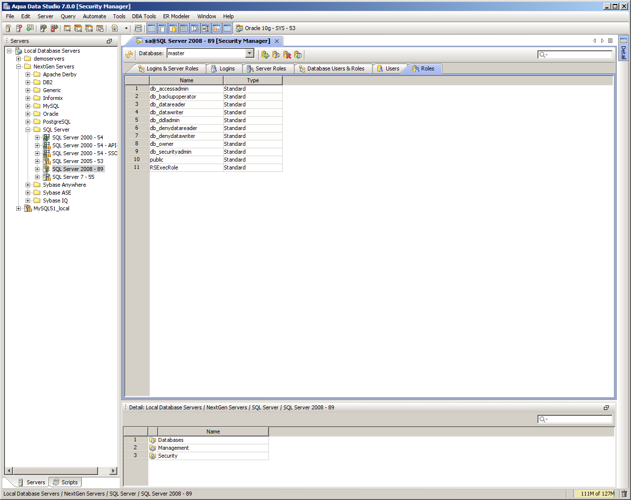The width and height of the screenshot is (631, 500).
Task: Click the restore icon in the Detail panel header
Action: [606, 407]
